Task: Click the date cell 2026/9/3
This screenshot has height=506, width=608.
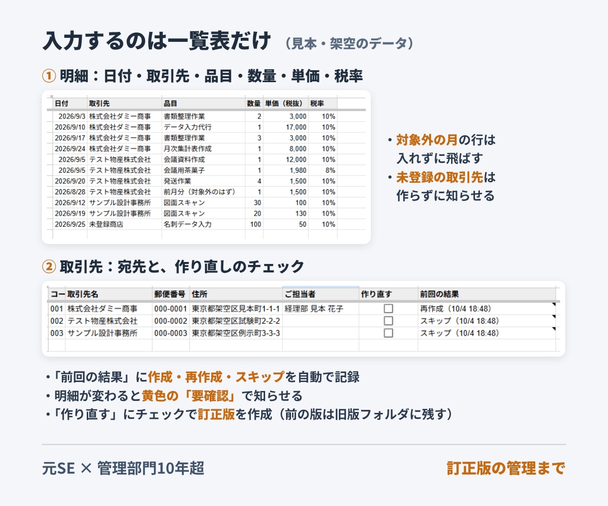Action: pos(70,117)
